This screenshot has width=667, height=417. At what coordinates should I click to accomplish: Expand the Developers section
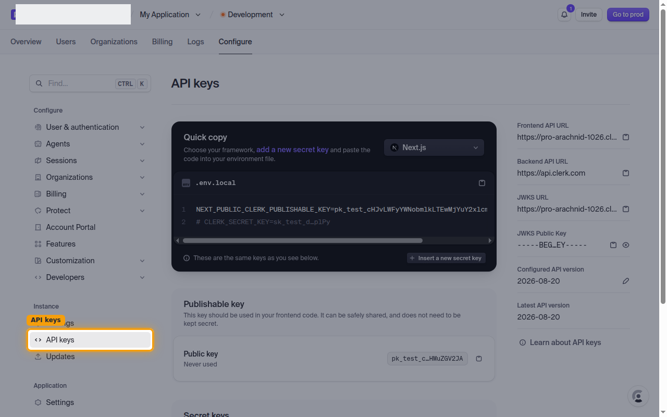coord(90,277)
